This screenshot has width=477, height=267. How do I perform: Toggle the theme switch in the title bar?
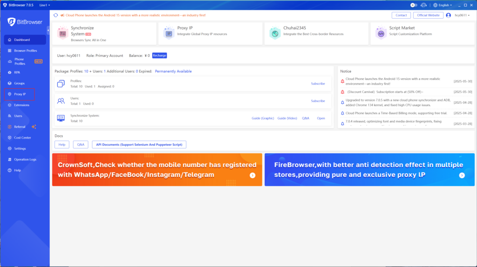(414, 5)
